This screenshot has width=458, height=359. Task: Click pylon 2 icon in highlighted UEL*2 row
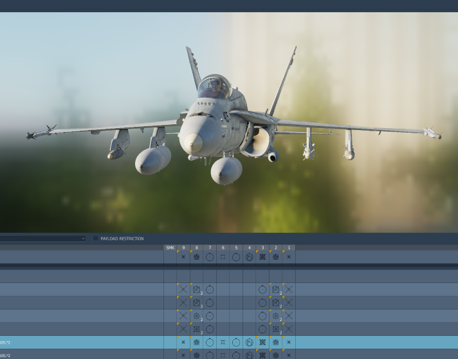[276, 342]
